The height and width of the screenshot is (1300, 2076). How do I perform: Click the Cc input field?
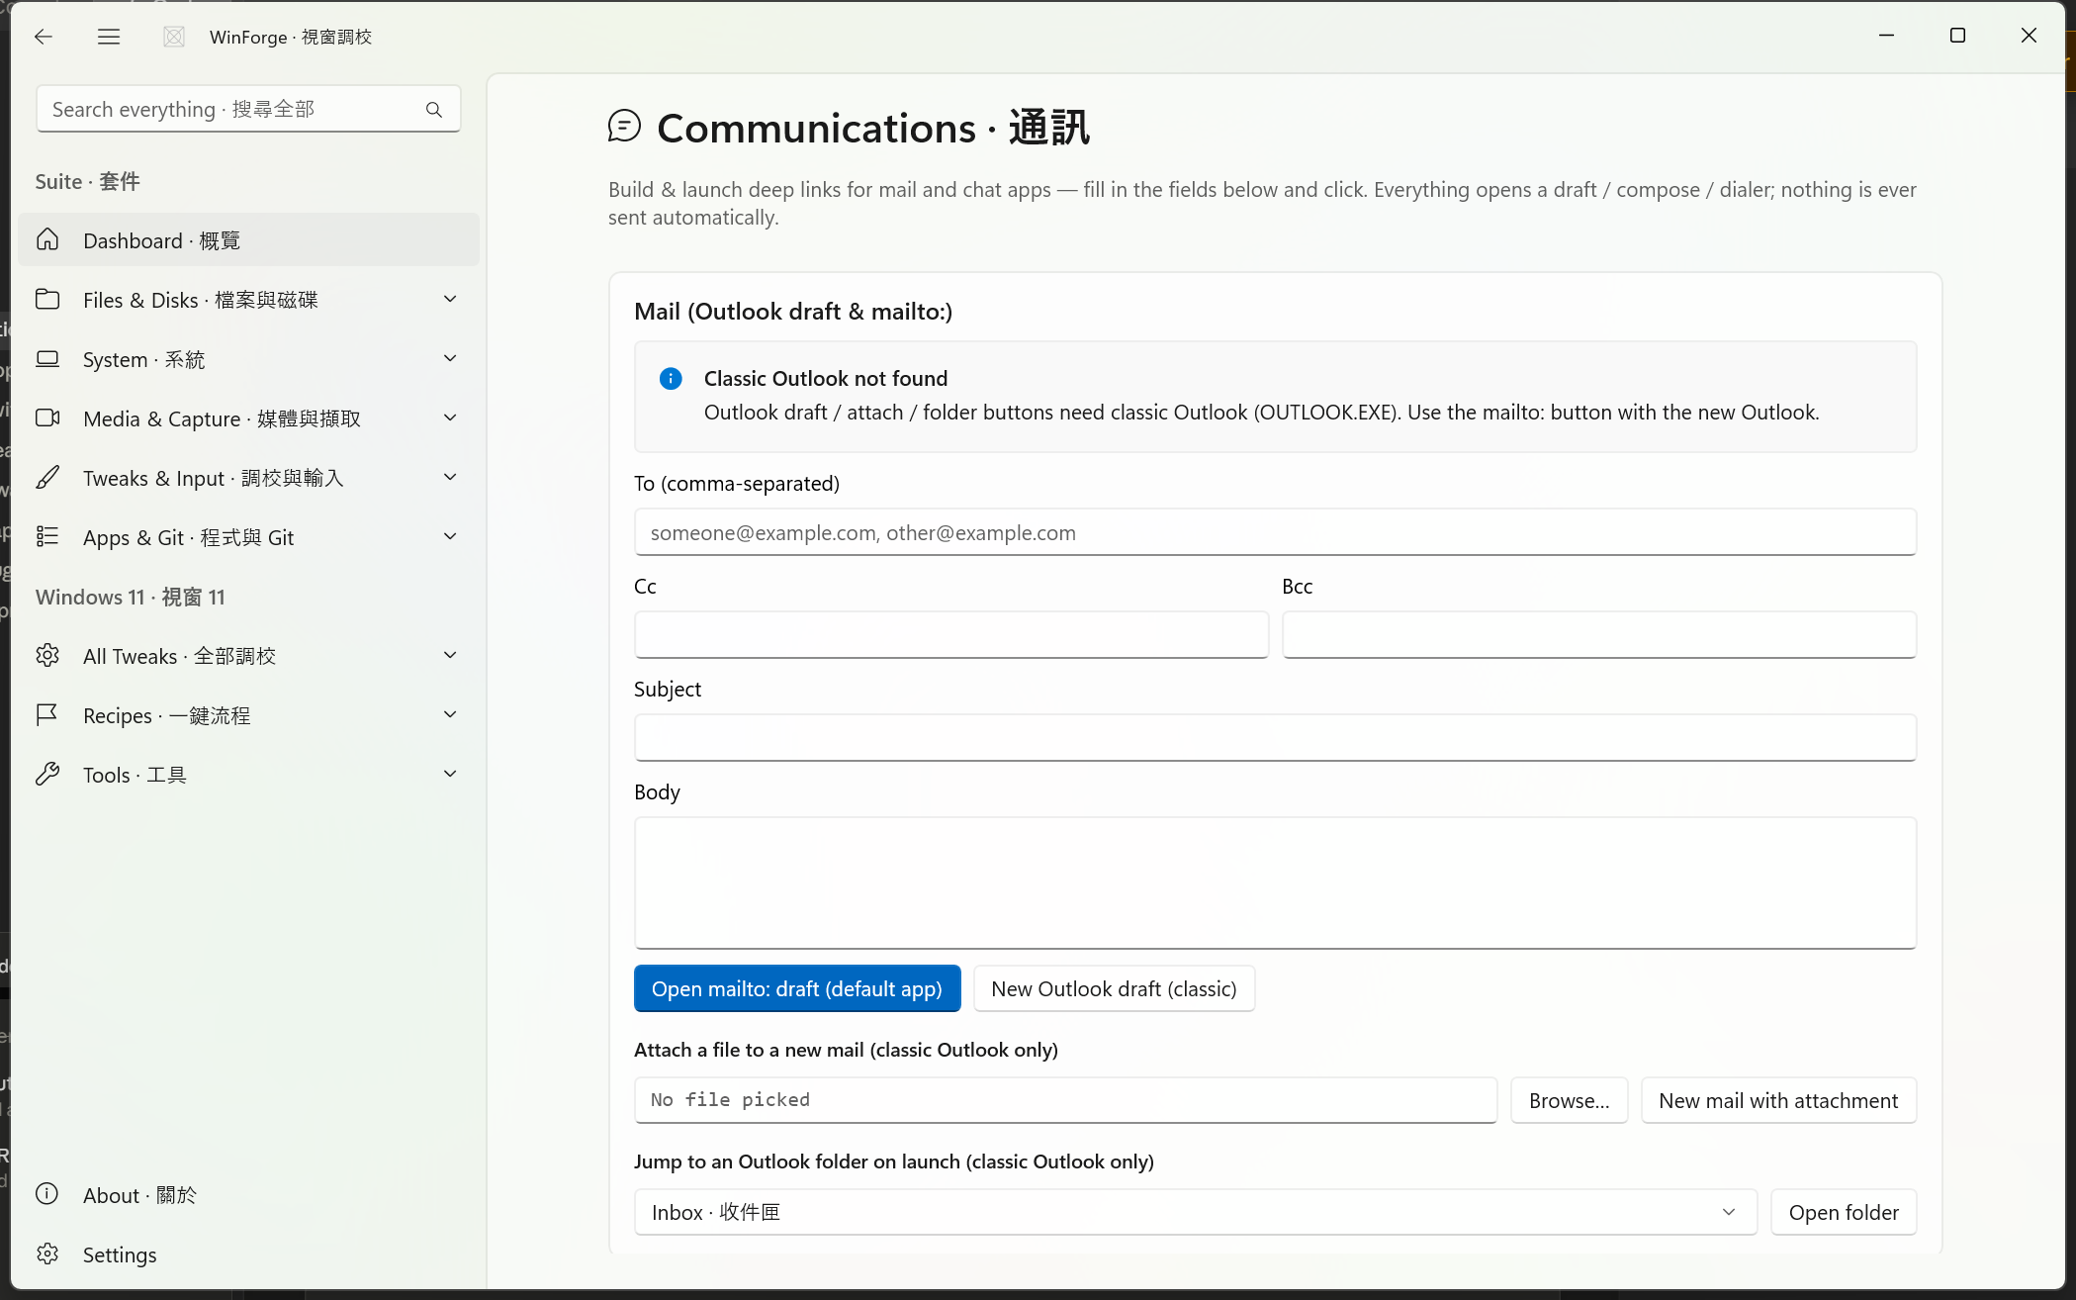coord(951,635)
